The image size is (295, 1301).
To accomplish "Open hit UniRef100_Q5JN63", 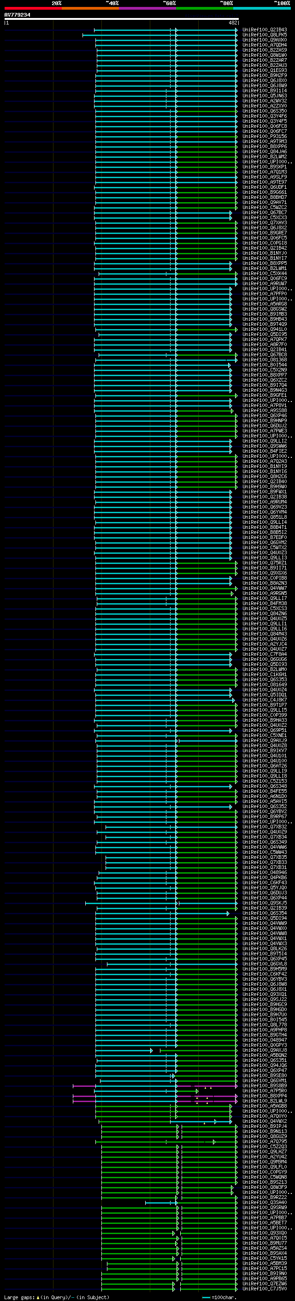I will pyautogui.click(x=265, y=96).
